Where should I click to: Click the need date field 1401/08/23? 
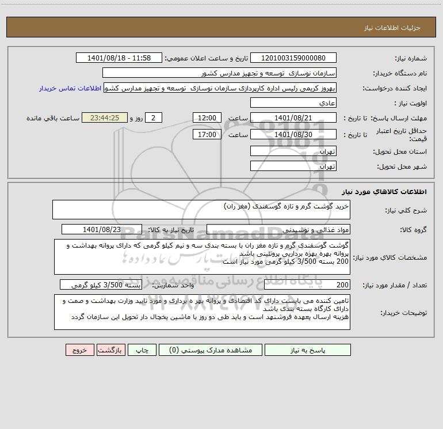102,229
